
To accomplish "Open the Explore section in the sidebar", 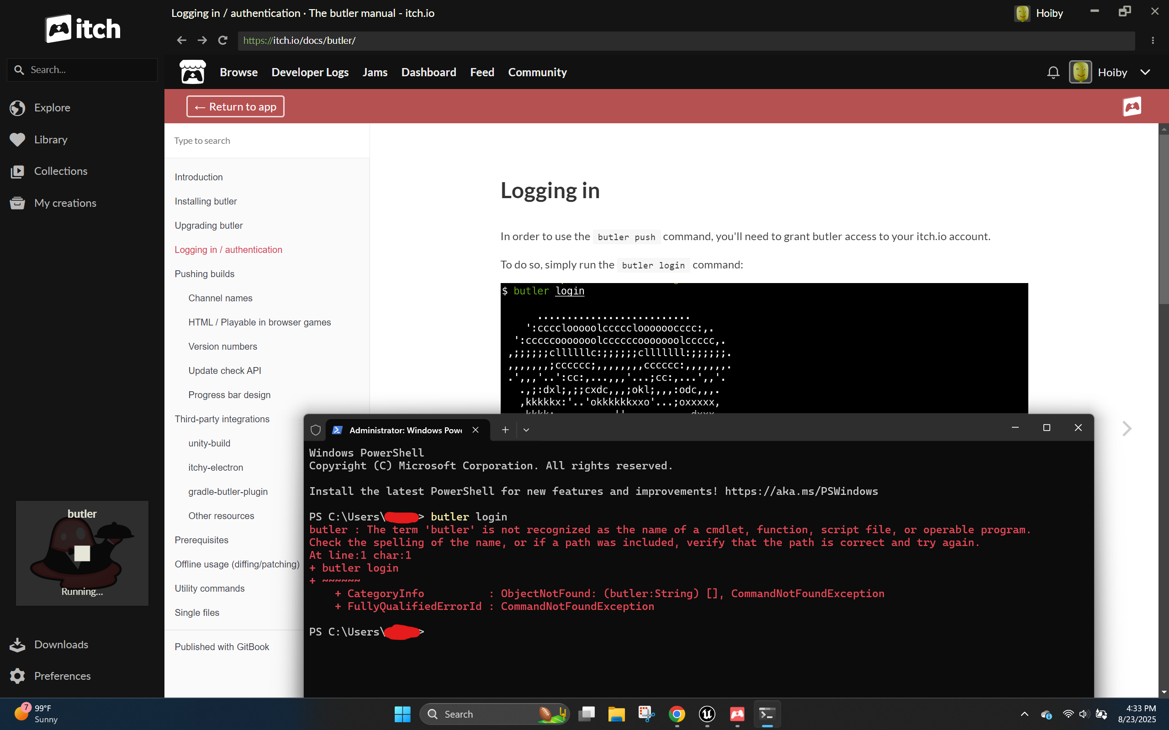I will 52,108.
